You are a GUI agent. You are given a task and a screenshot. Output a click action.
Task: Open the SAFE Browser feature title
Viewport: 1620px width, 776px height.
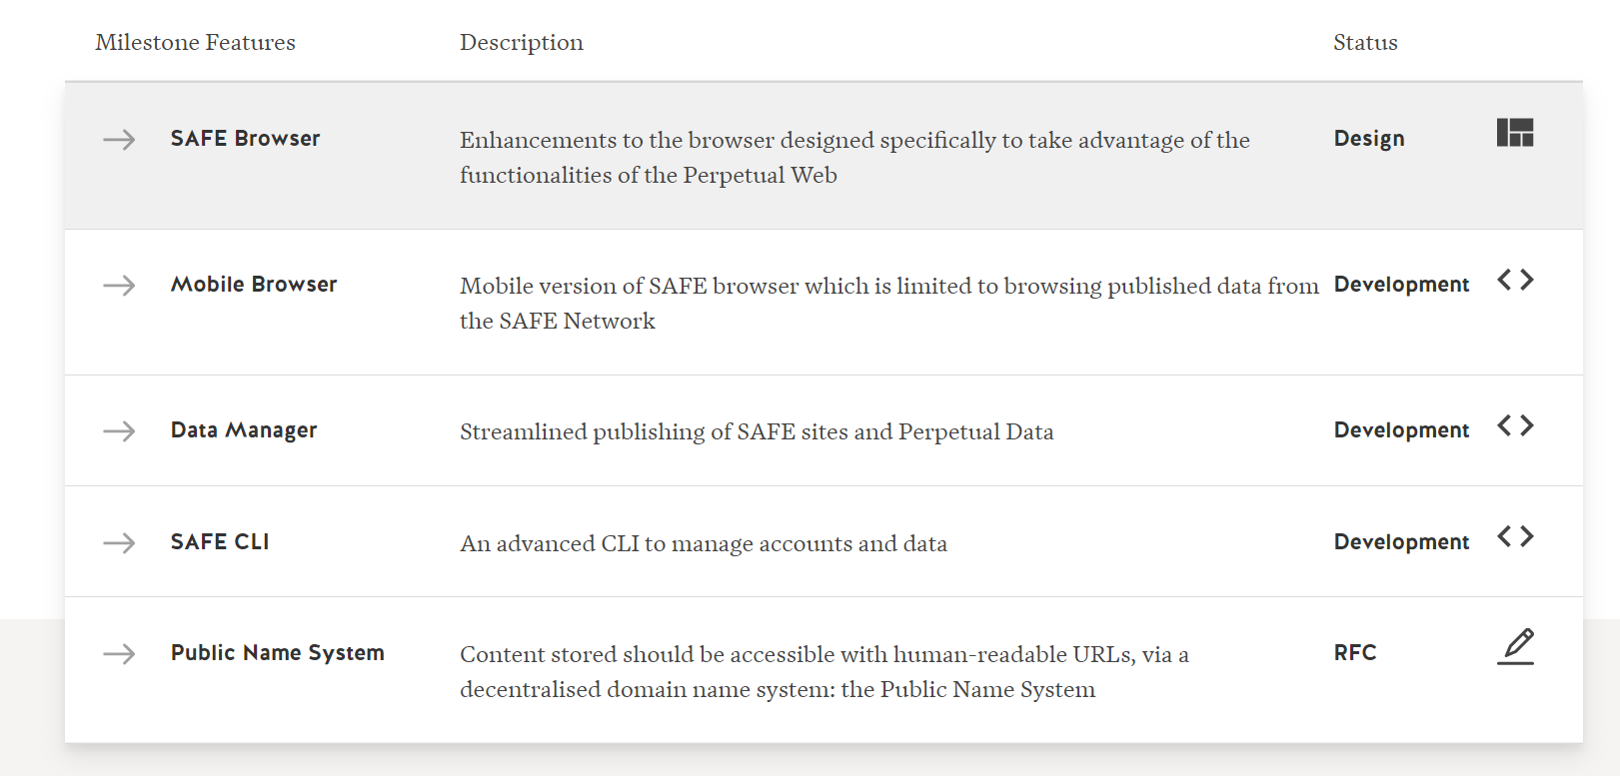pos(245,139)
